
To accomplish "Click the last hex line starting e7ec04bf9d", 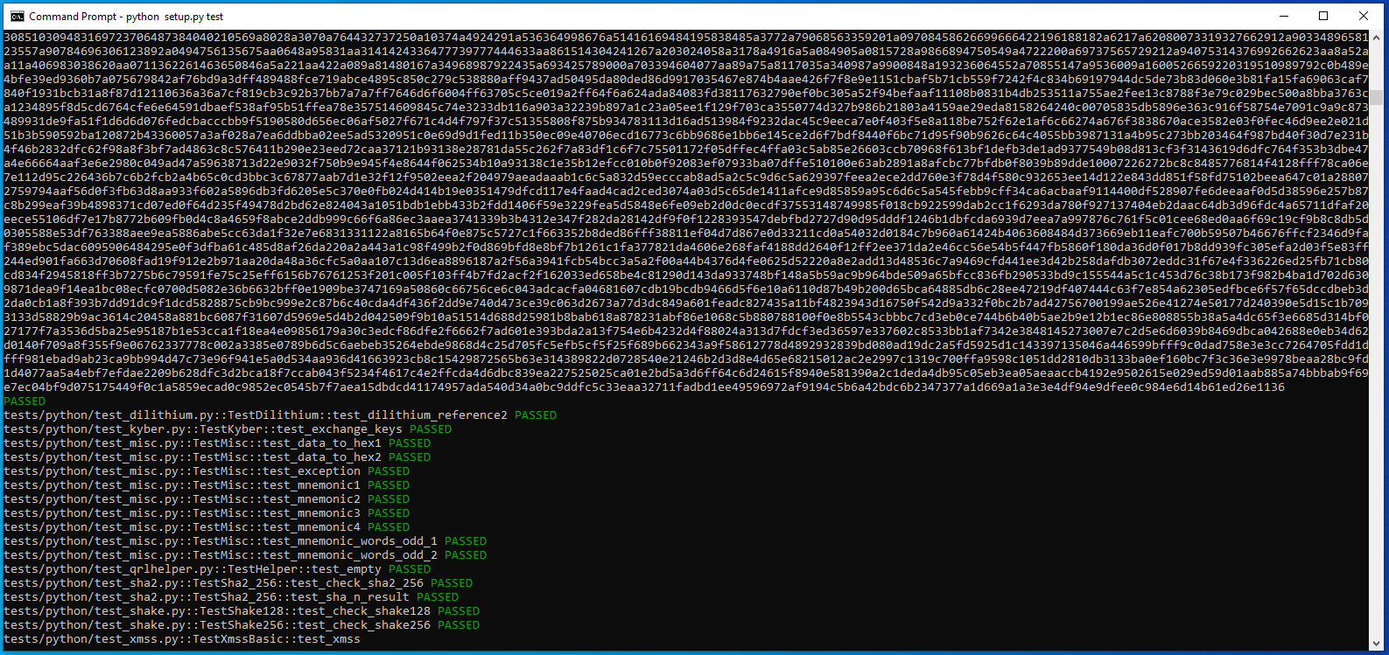I will (644, 387).
